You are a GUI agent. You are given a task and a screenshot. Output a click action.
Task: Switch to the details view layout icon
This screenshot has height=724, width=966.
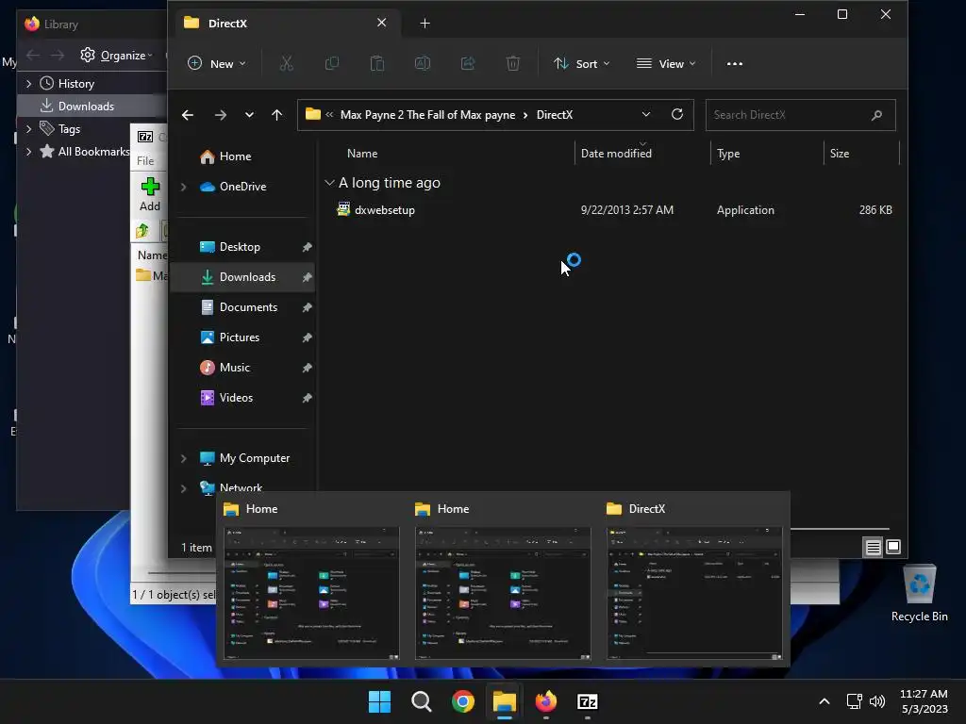(873, 547)
